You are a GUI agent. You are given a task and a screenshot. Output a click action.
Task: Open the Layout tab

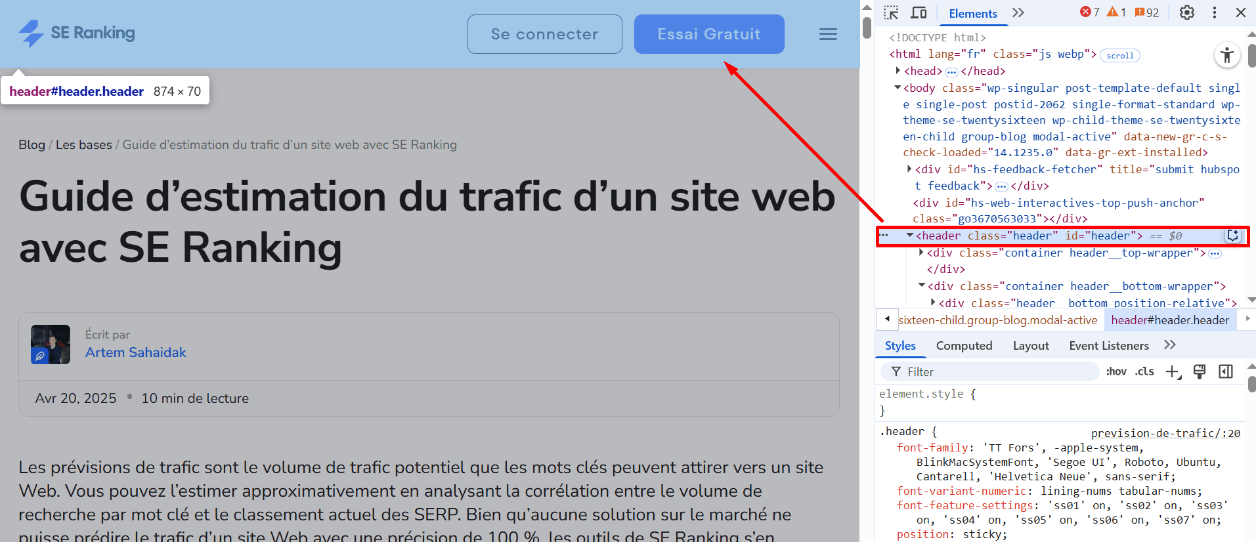[1031, 346]
